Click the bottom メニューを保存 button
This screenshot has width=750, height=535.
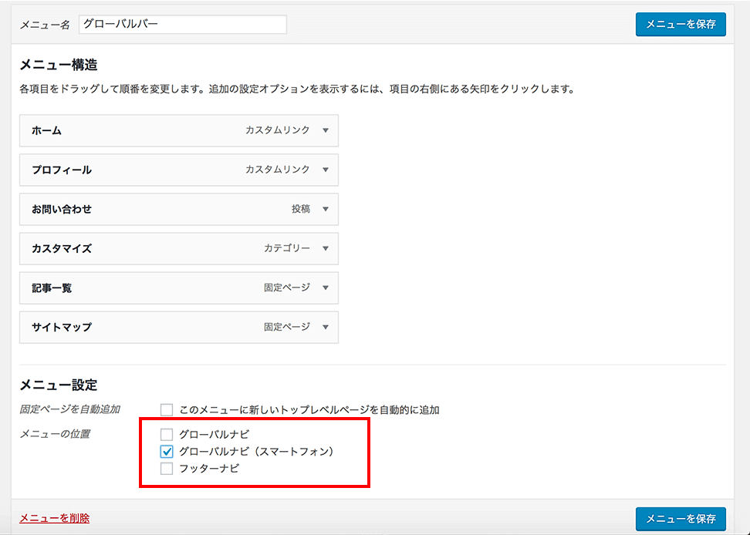[681, 519]
